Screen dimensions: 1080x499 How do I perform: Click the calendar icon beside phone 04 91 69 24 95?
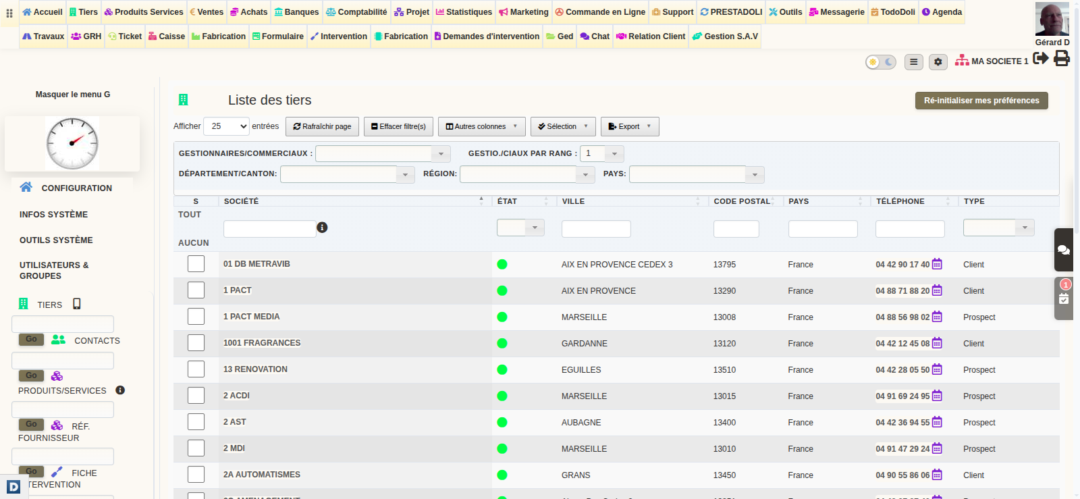[x=937, y=396]
